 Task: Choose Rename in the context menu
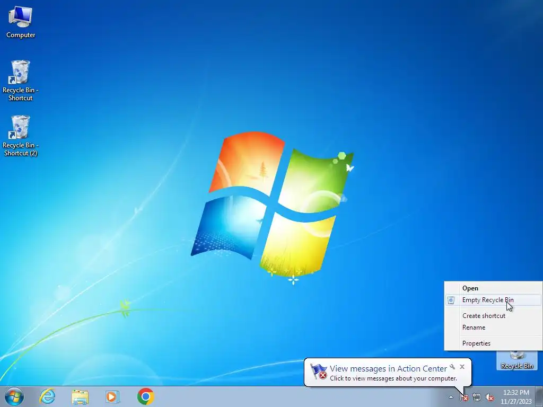coord(494,328)
